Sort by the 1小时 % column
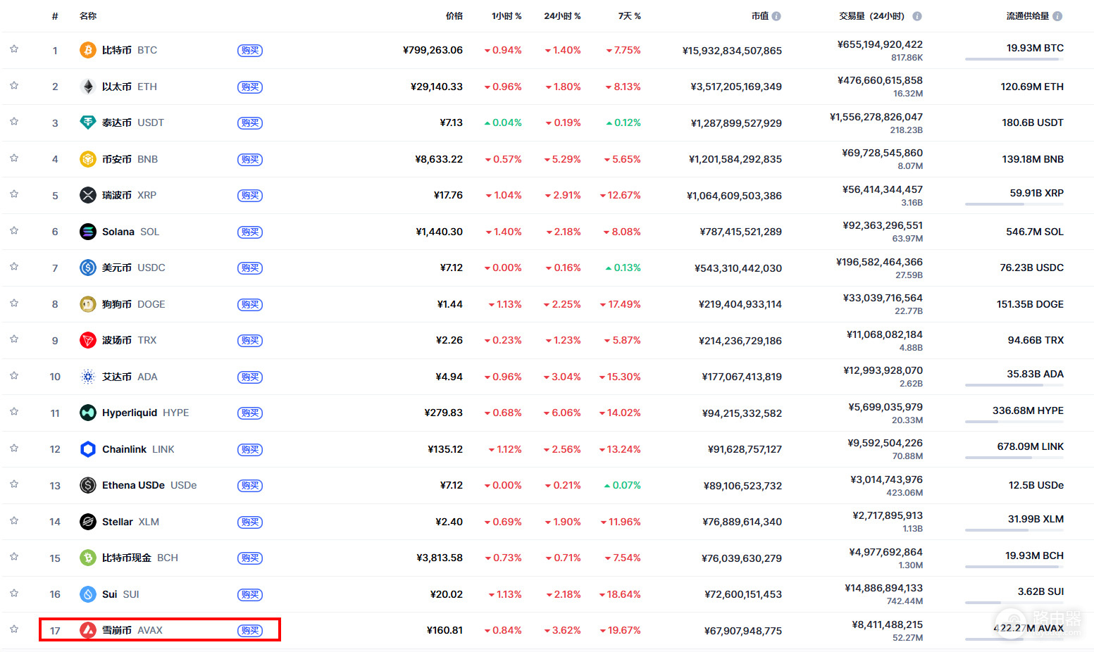The height and width of the screenshot is (652, 1094). [506, 16]
